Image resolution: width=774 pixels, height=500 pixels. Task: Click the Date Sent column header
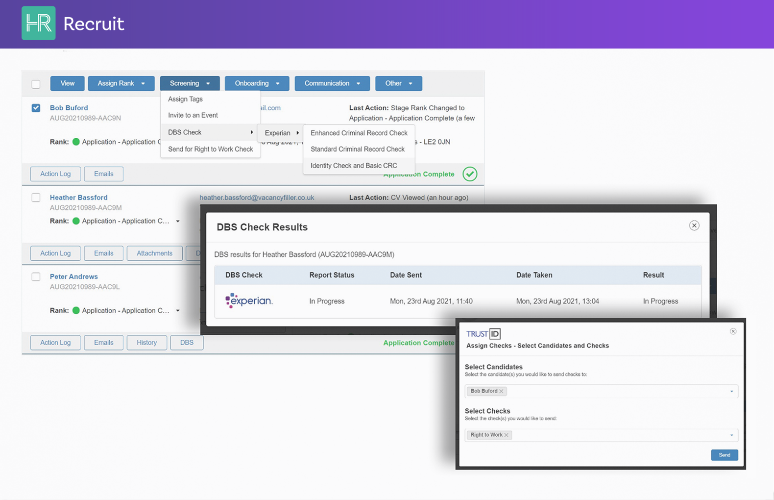(x=406, y=275)
